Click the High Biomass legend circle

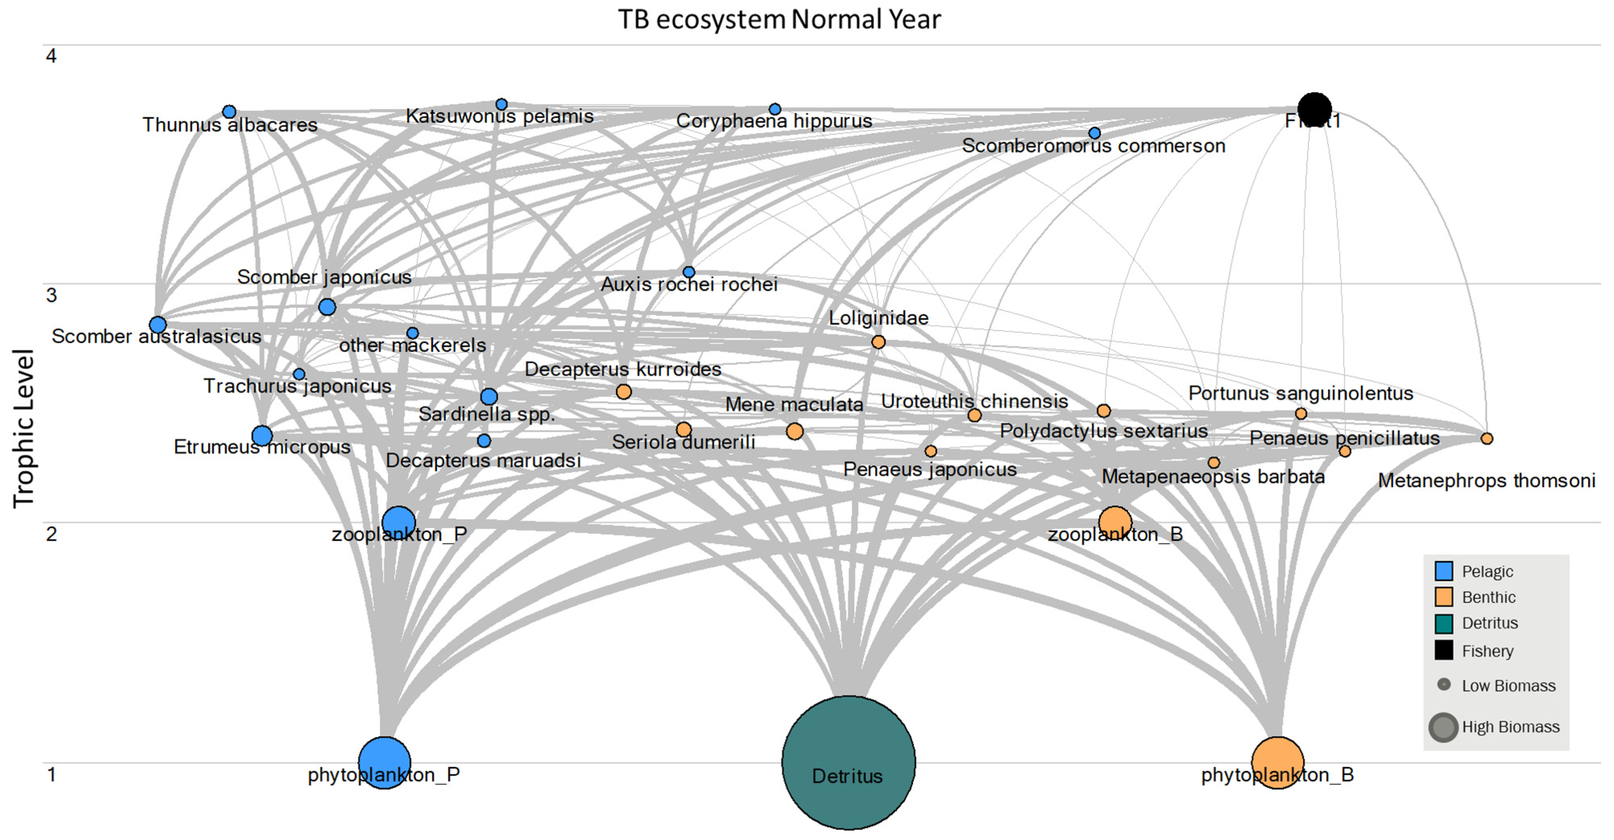coord(1444,727)
